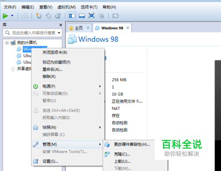Open the 选项卡(T) menu
Viewport: 221px width, 171px height.
pos(89,7)
